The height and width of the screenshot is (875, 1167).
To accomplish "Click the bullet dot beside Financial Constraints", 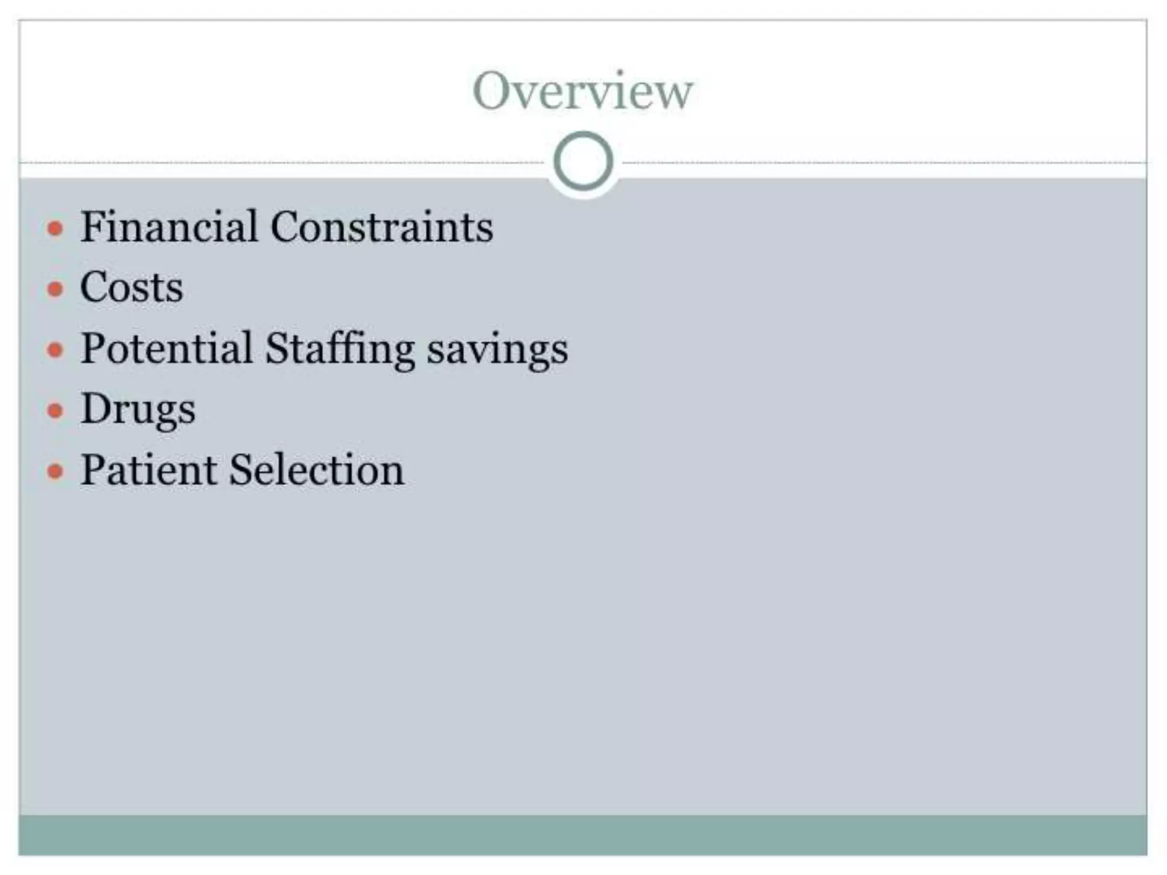I will click(55, 228).
